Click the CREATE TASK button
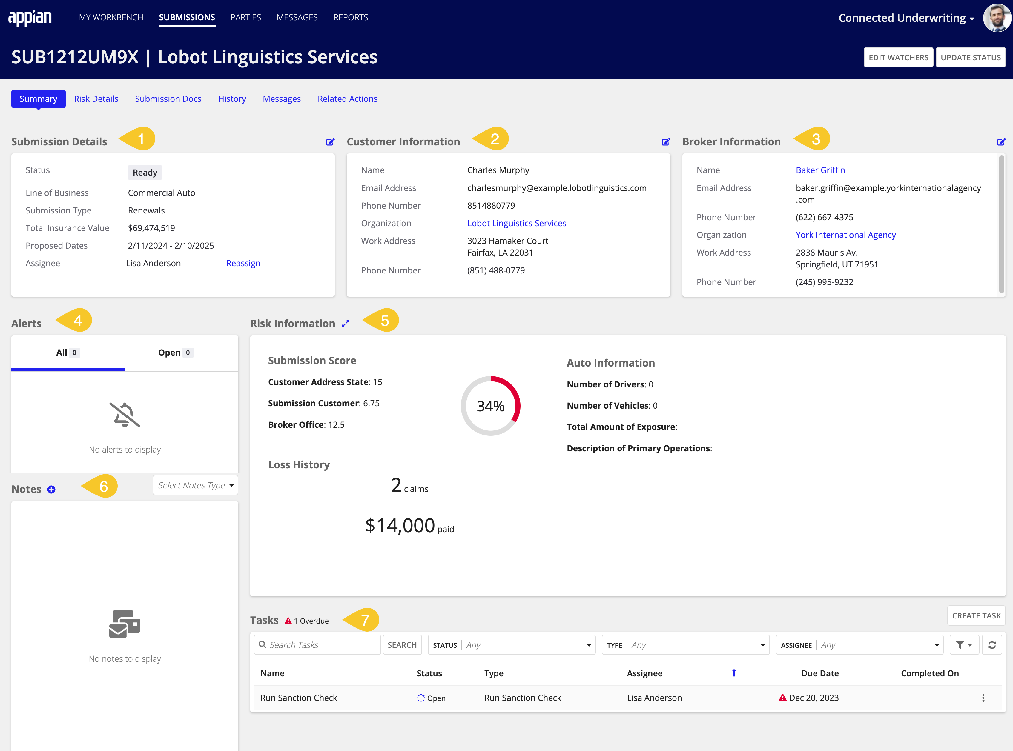1013x751 pixels. pos(976,615)
